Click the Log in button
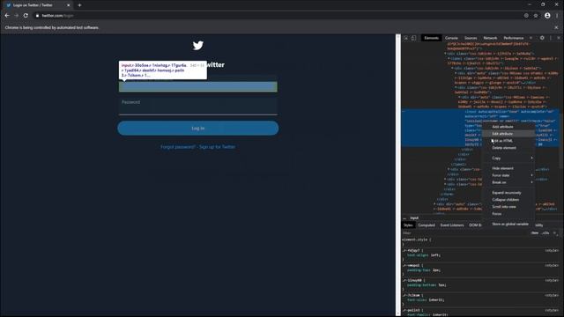This screenshot has width=564, height=317. tap(197, 129)
